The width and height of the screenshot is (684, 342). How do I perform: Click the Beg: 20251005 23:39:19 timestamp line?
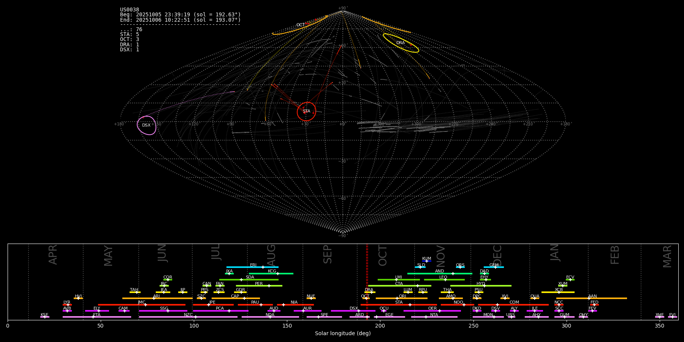point(180,15)
